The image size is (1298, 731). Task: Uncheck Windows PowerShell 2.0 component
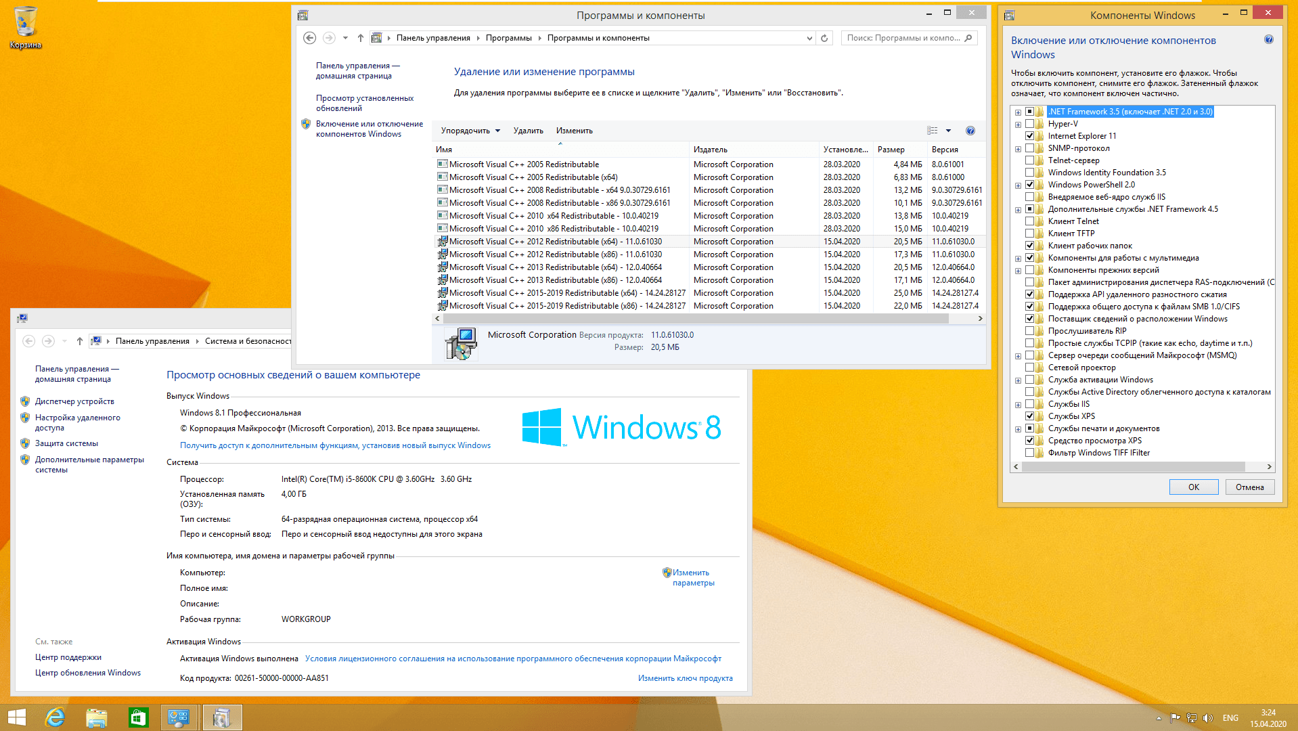pyautogui.click(x=1029, y=185)
